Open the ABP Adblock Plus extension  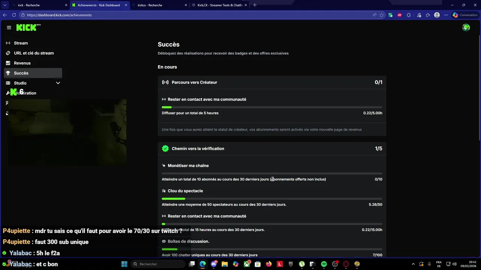[x=399, y=15]
